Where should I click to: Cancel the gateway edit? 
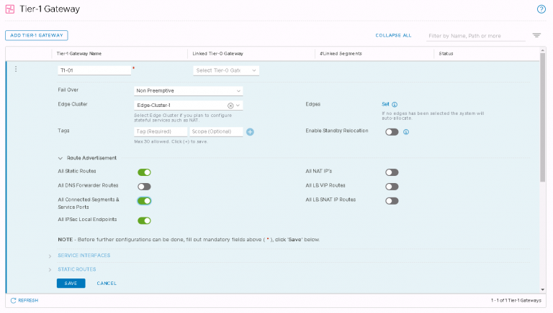pyautogui.click(x=107, y=283)
